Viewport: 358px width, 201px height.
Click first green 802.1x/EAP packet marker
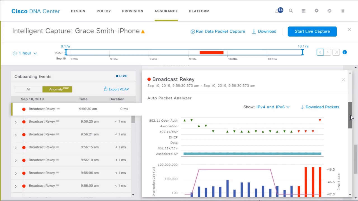pos(213,131)
